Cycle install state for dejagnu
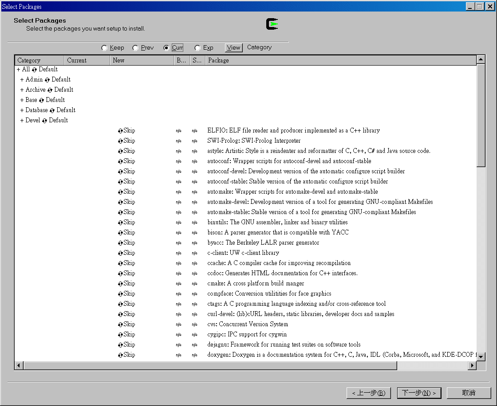Screen dimensions: 497x406 (x=120, y=345)
